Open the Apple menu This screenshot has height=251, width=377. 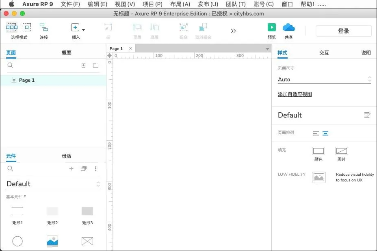point(11,4)
